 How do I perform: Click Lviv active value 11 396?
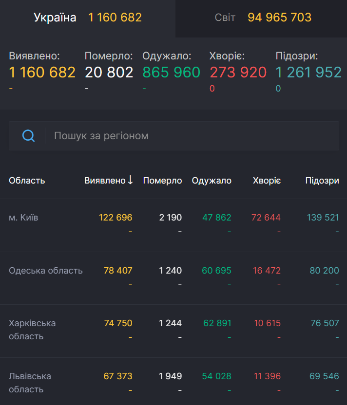(x=268, y=376)
